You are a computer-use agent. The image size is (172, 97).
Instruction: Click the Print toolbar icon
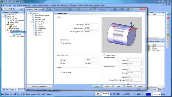pyautogui.click(x=17, y=9)
